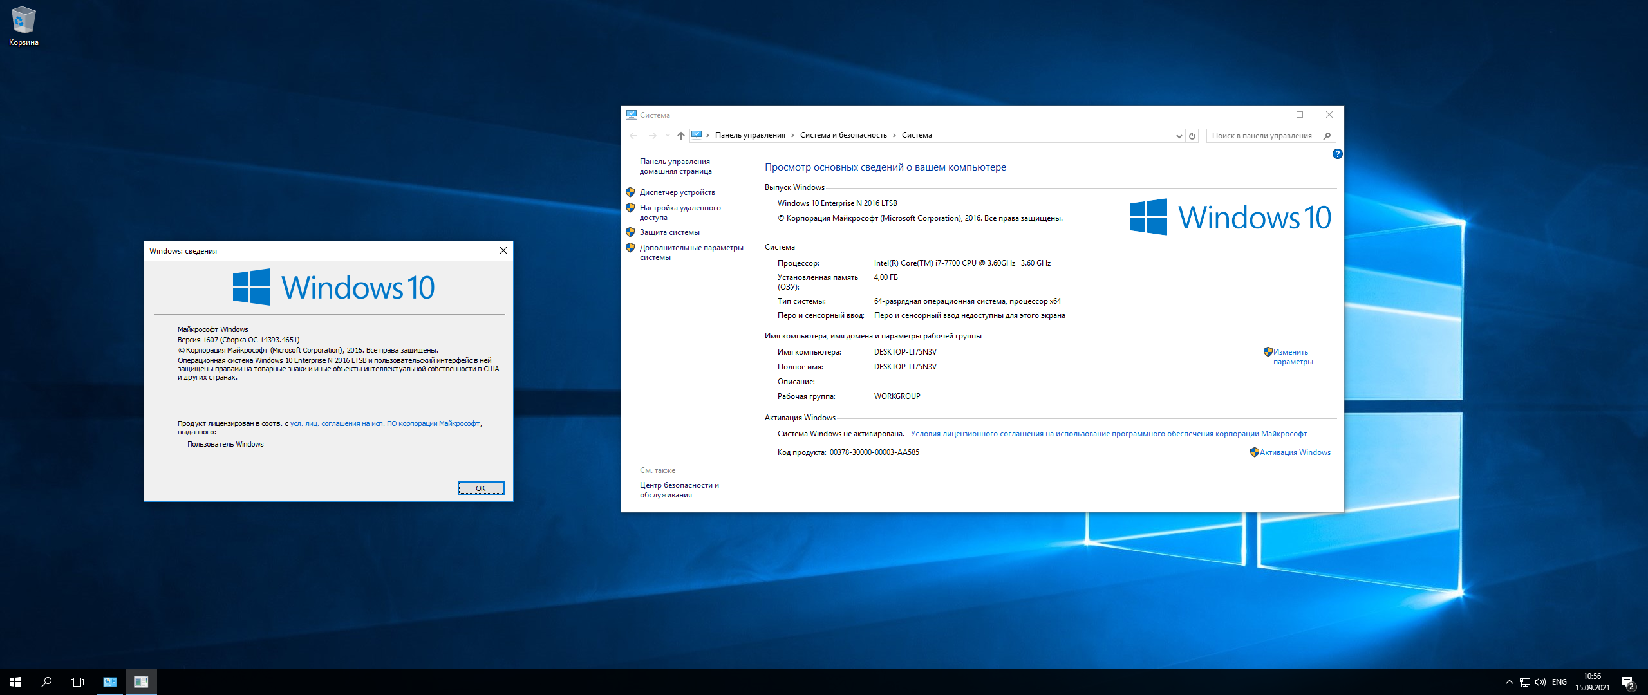The image size is (1648, 695).
Task: Go back in the Система window
Action: [x=633, y=136]
